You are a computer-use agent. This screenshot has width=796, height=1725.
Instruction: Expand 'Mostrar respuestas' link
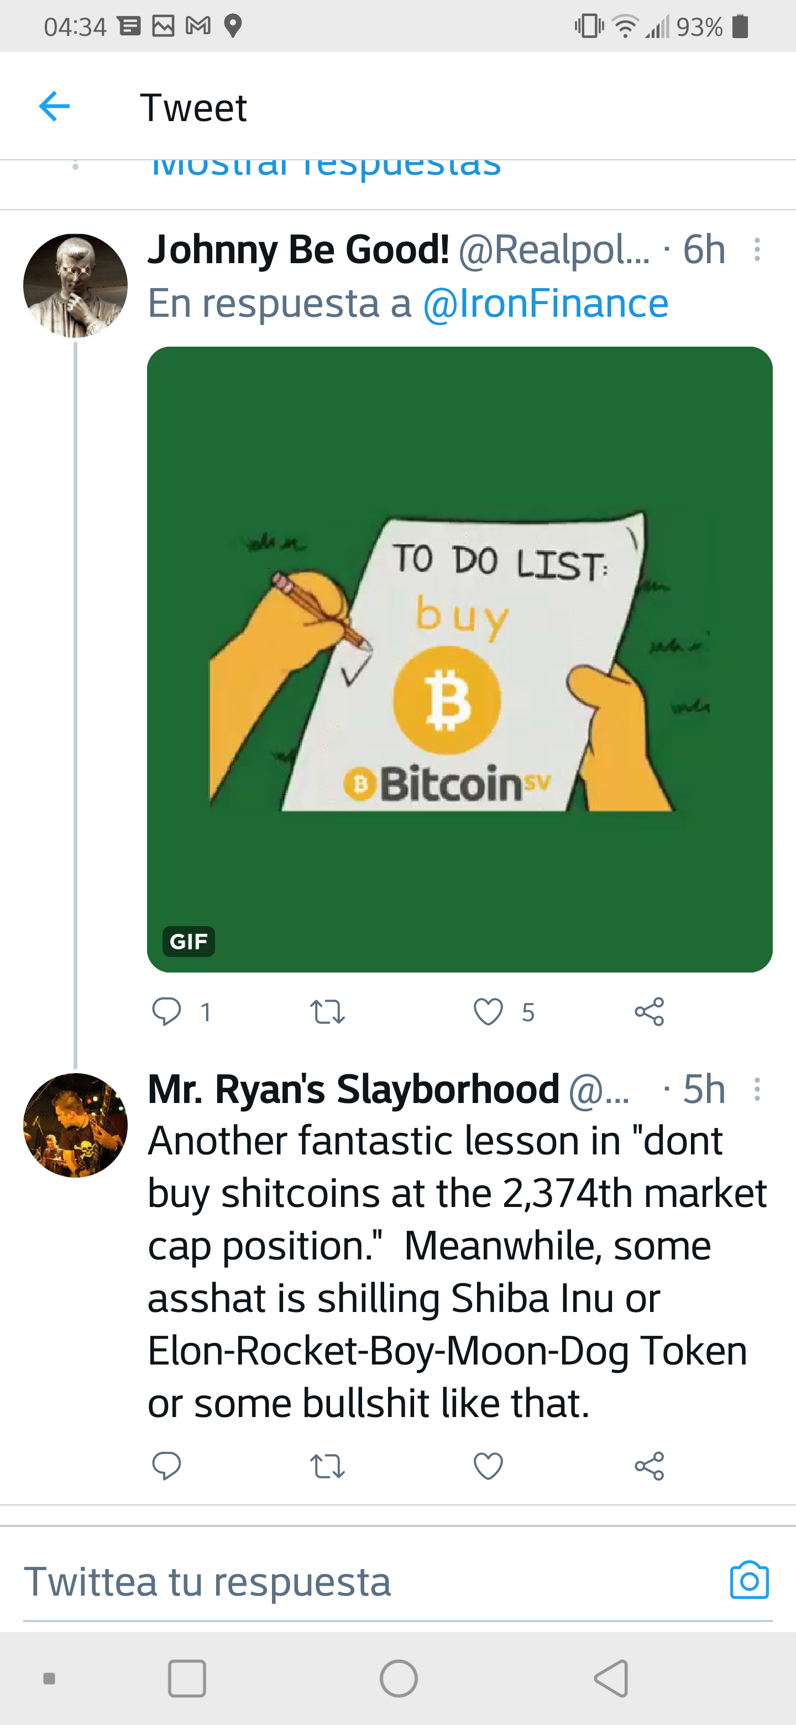pyautogui.click(x=326, y=168)
